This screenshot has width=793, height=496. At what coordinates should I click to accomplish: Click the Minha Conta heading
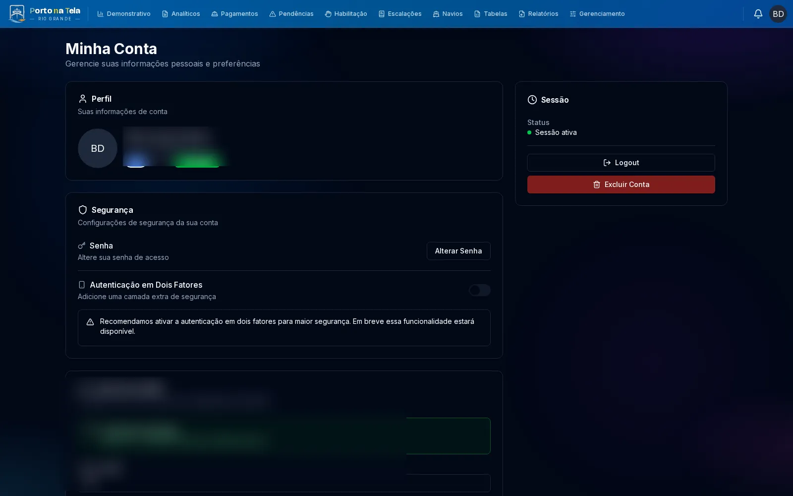(111, 49)
